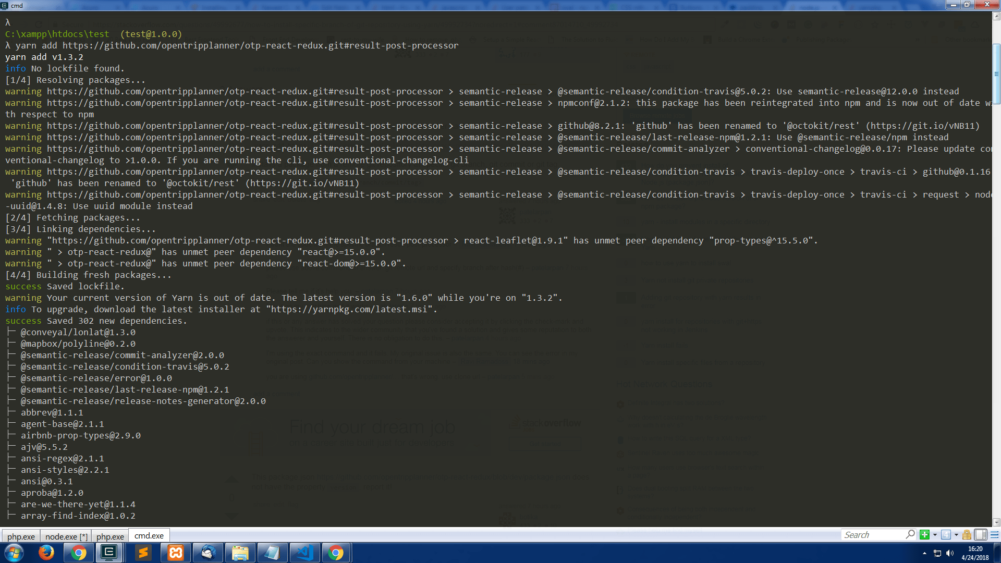Click the Windows Start button
Screen dimensions: 1001x563
coord(14,553)
